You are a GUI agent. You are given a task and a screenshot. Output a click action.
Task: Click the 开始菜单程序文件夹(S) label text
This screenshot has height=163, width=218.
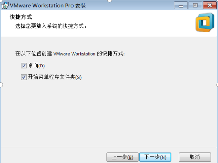tap(55, 77)
